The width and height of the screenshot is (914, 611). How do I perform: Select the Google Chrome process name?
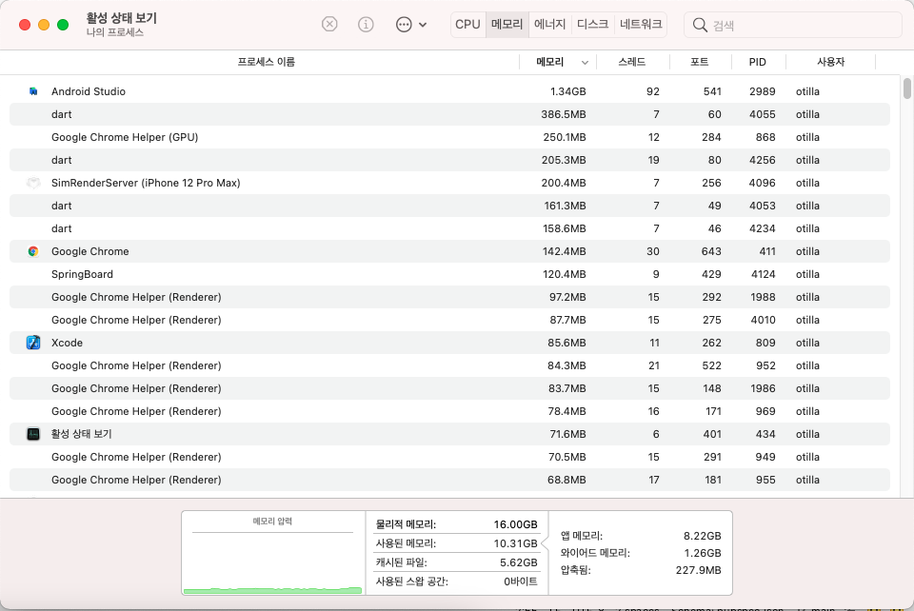89,251
